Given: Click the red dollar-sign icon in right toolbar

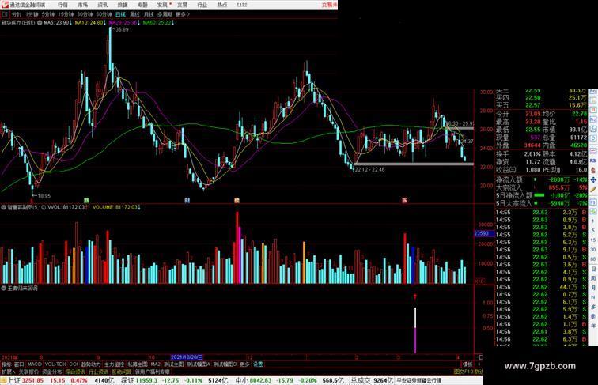Looking at the screenshot, I should click(593, 171).
